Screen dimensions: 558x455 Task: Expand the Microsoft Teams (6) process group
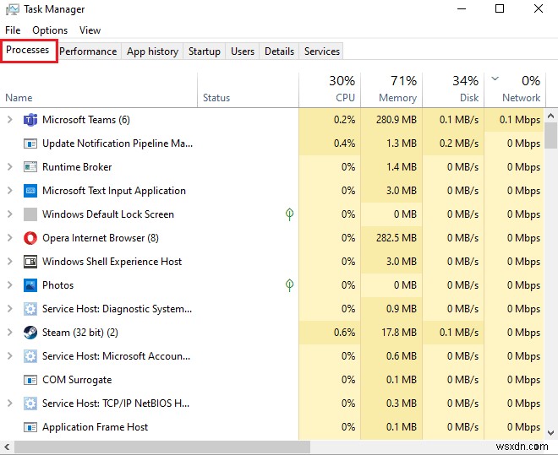pyautogui.click(x=10, y=120)
